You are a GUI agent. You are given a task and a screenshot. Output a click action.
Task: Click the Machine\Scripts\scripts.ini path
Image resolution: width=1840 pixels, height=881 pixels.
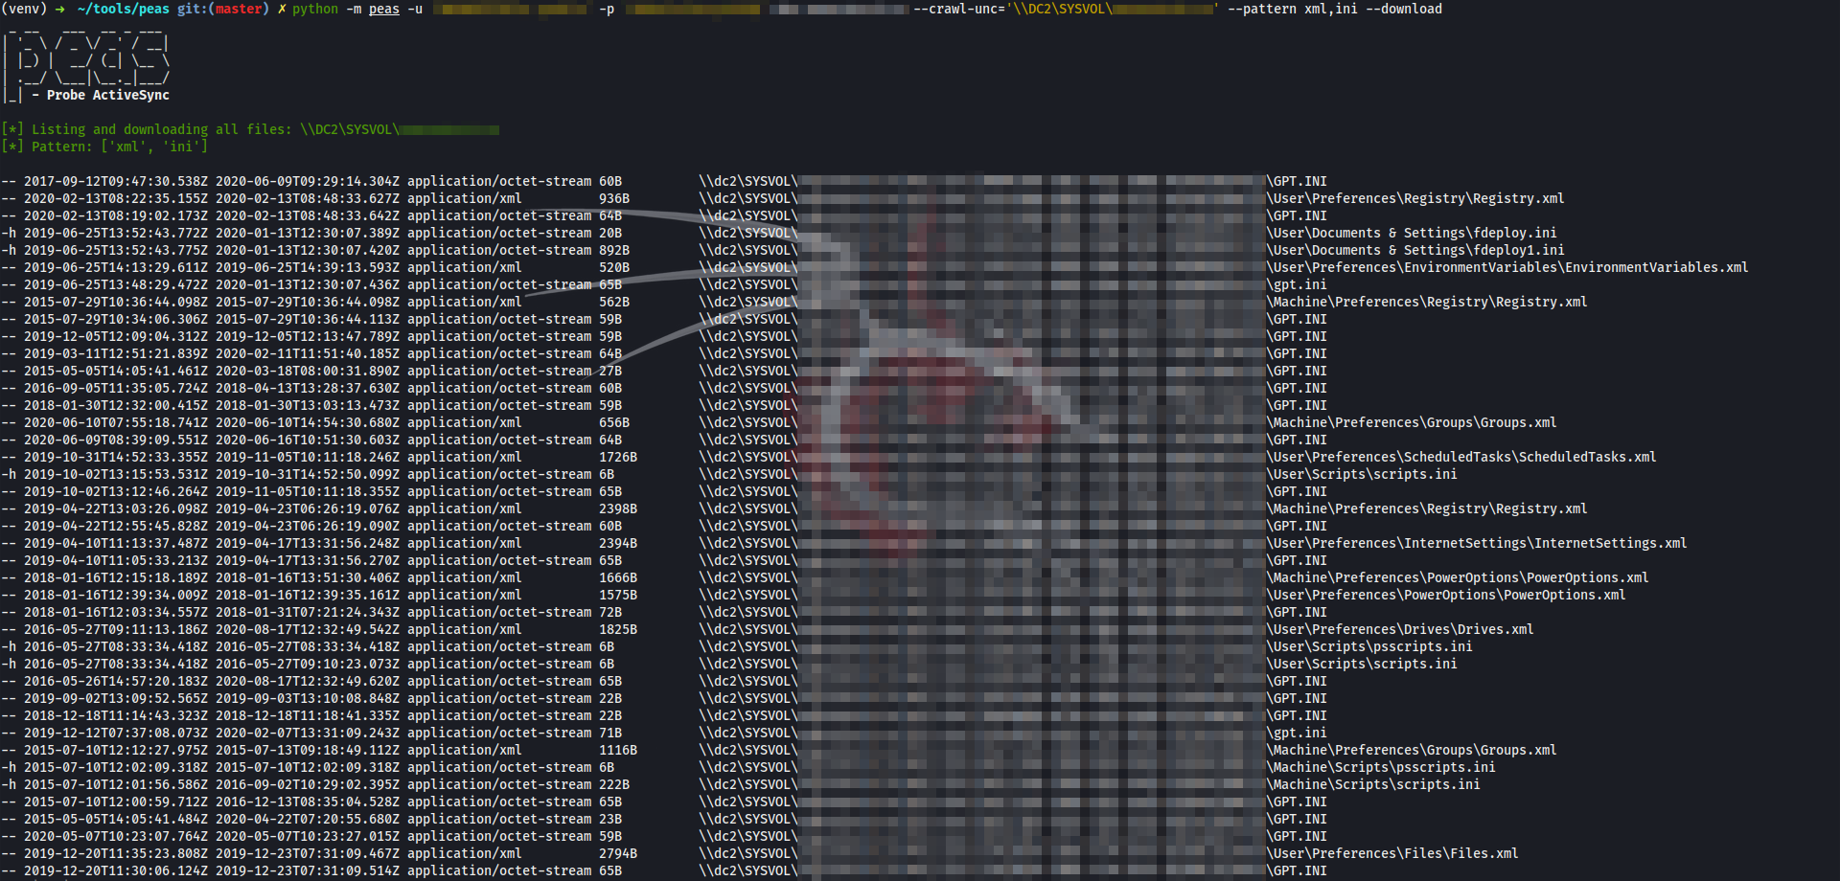pos(1374,785)
